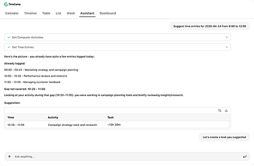The height and width of the screenshot is (166, 254).
Task: Click the Time column header
Action: (11, 117)
